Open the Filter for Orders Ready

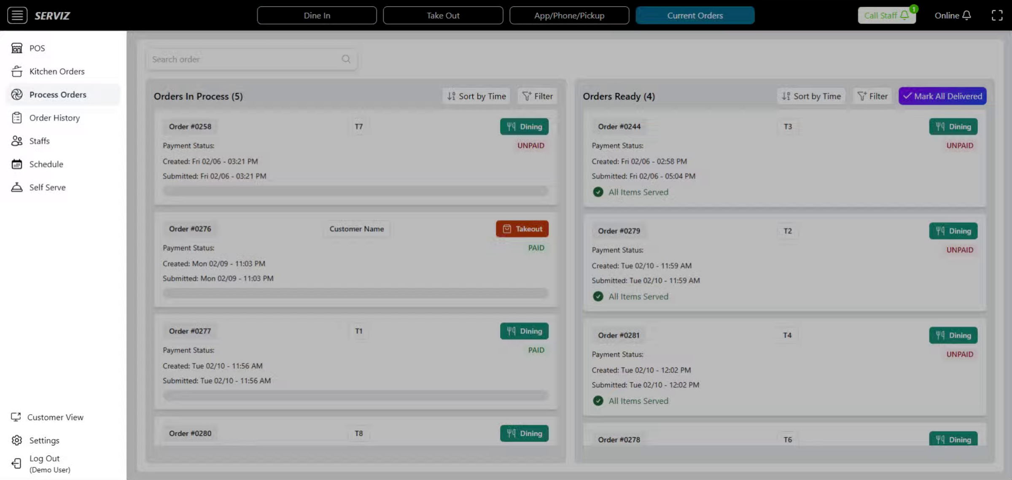(x=872, y=96)
